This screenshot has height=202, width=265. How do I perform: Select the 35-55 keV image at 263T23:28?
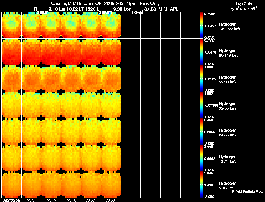pos(12,105)
